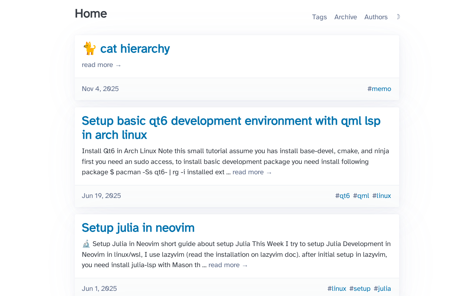Go to the Authors page
The image size is (474, 296).
[376, 17]
